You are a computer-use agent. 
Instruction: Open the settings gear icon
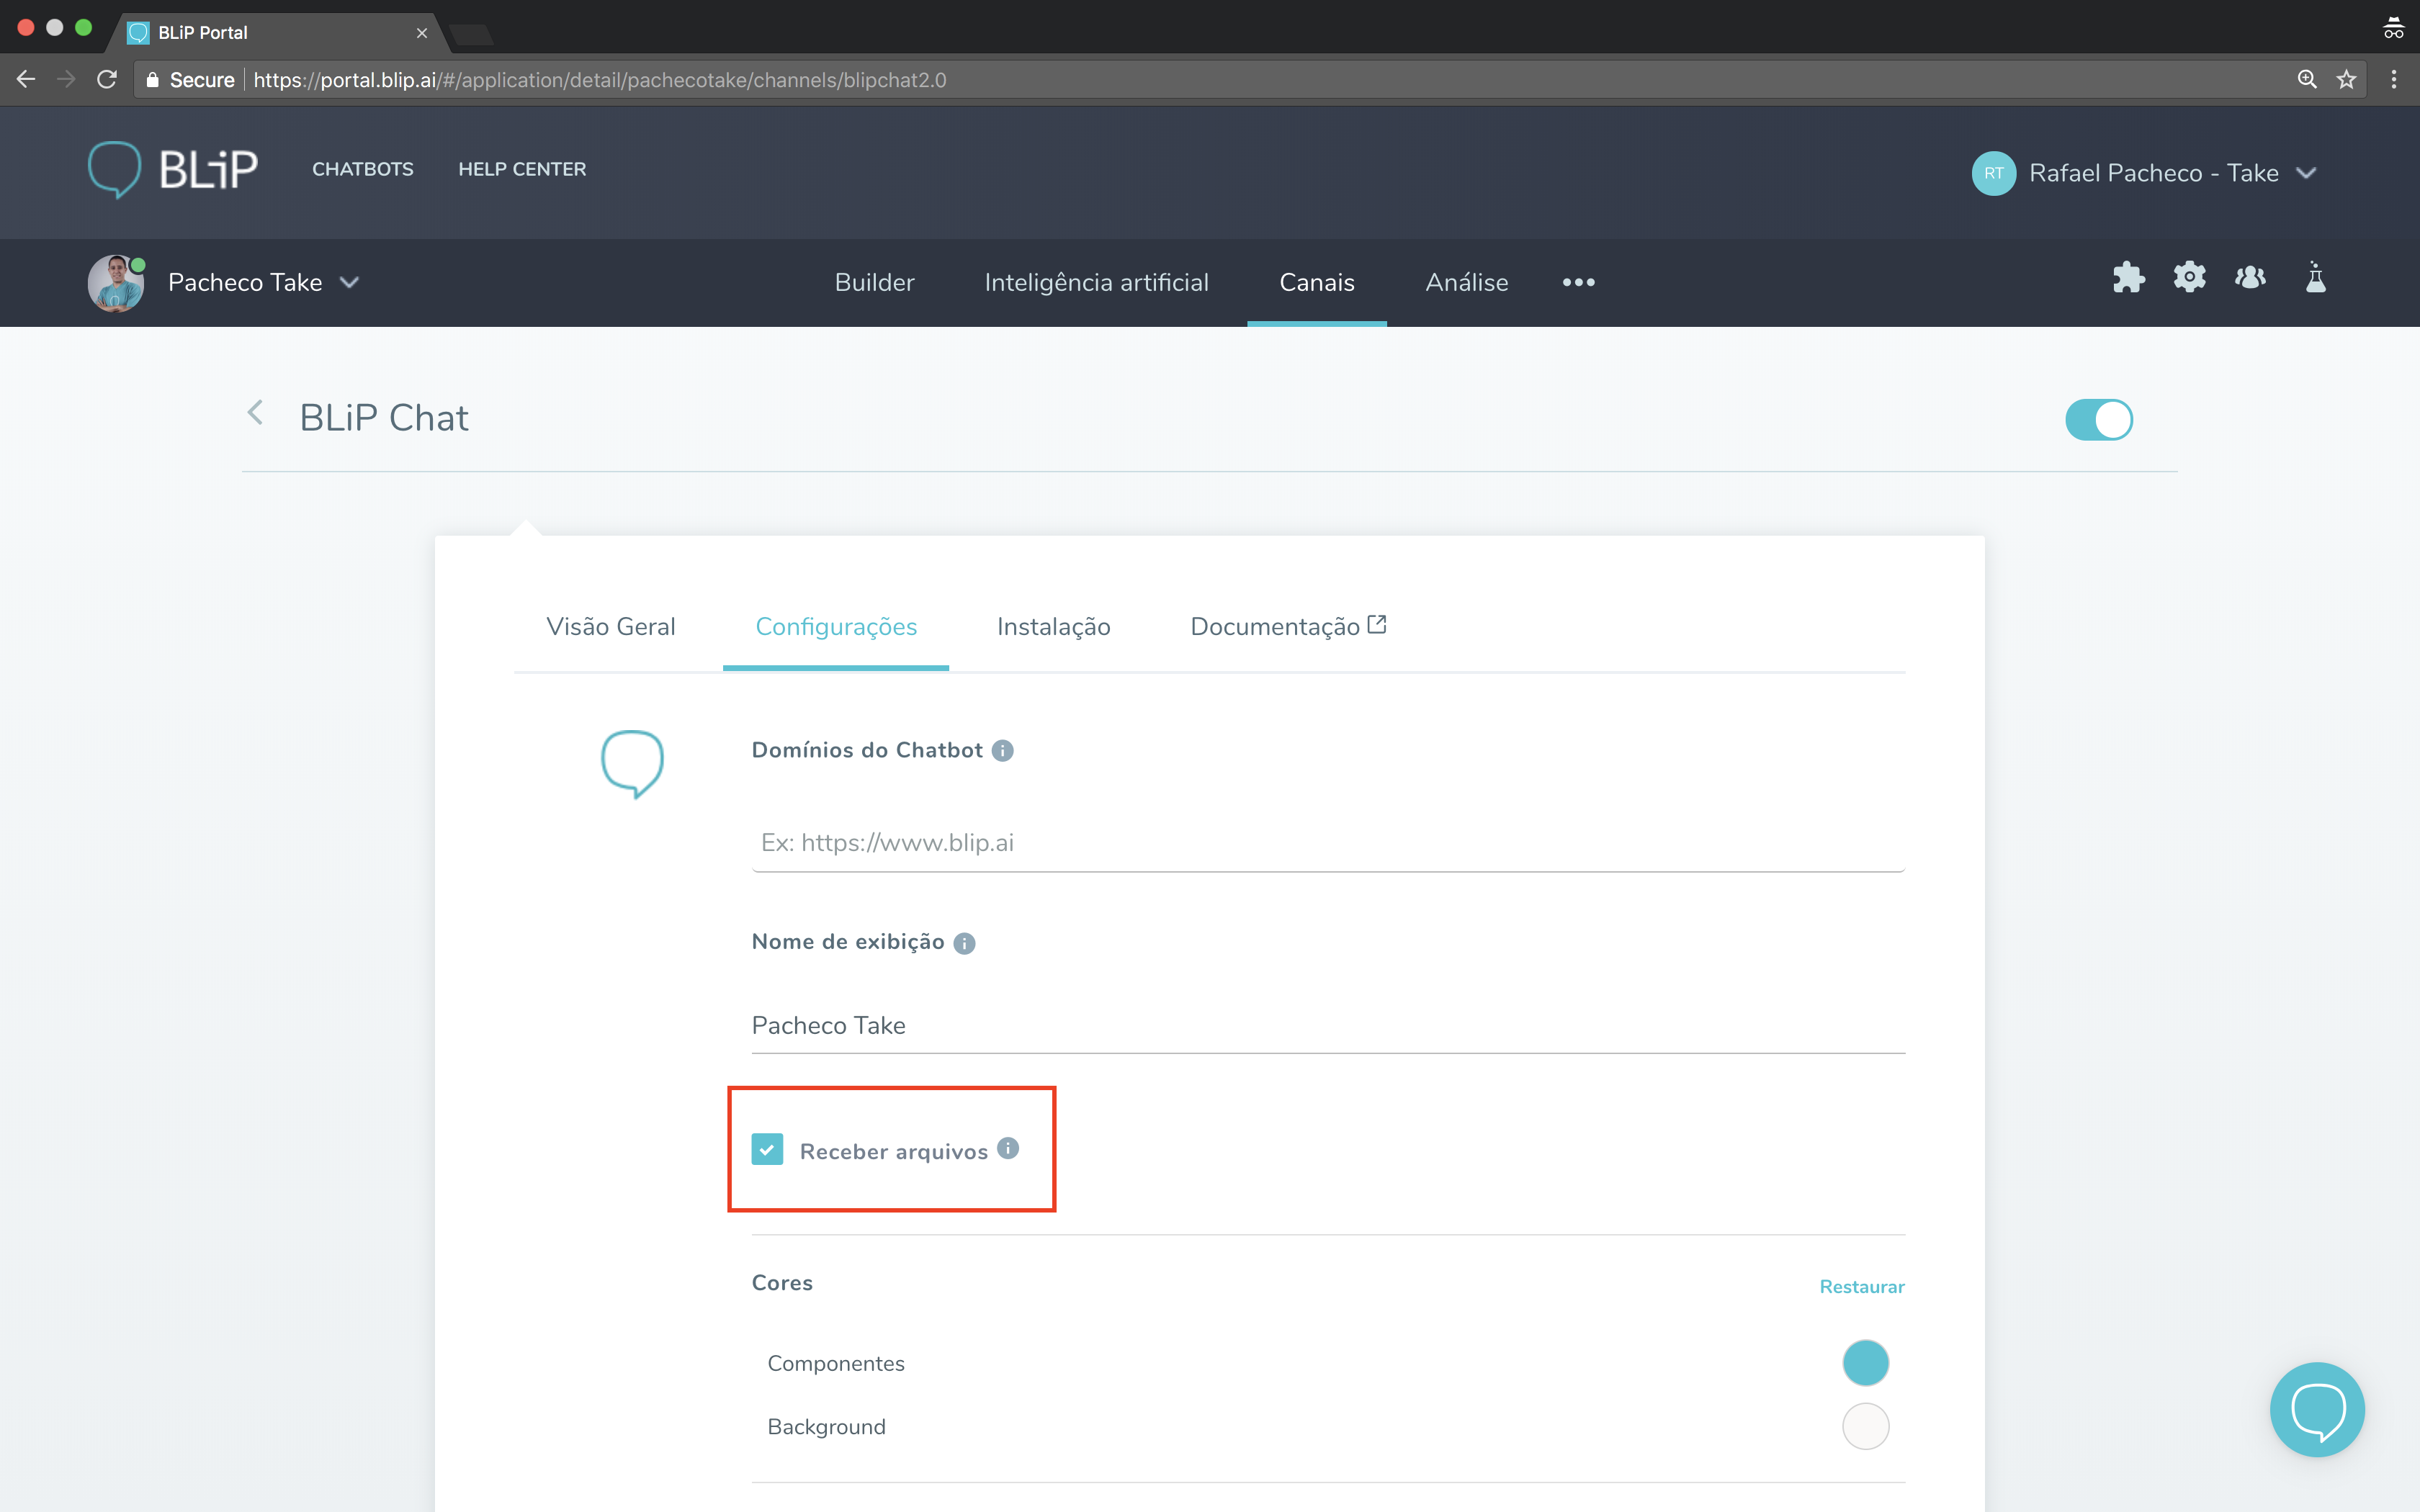[x=2189, y=277]
